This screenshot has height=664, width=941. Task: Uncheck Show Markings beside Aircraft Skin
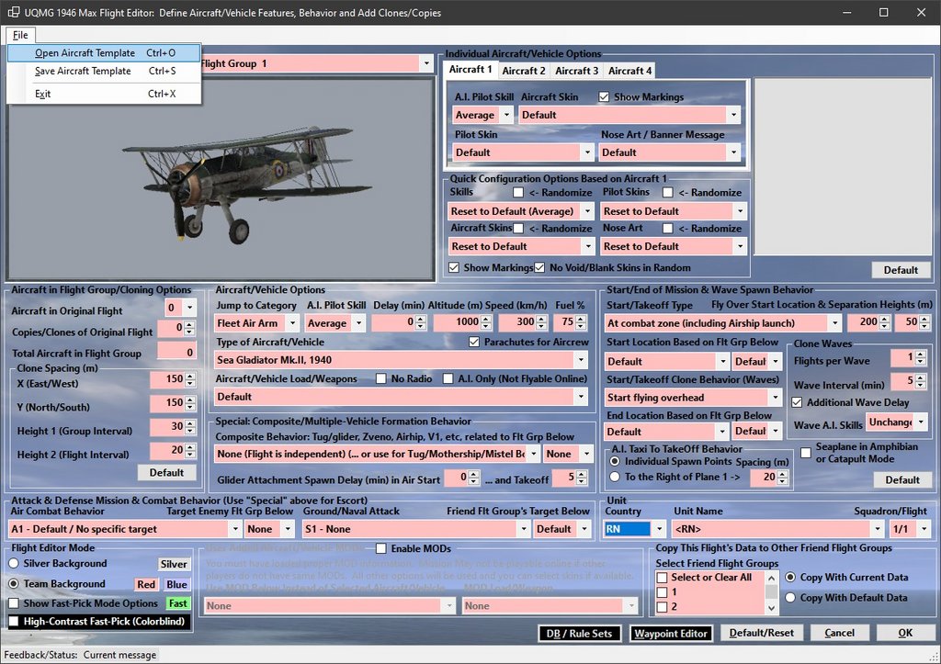pyautogui.click(x=604, y=96)
